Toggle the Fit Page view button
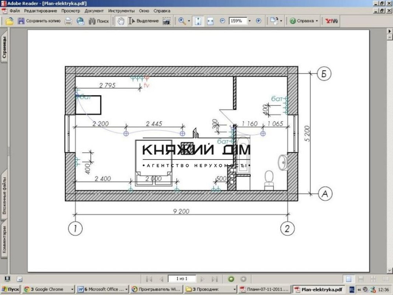The width and height of the screenshot is (393, 295). [x=198, y=21]
